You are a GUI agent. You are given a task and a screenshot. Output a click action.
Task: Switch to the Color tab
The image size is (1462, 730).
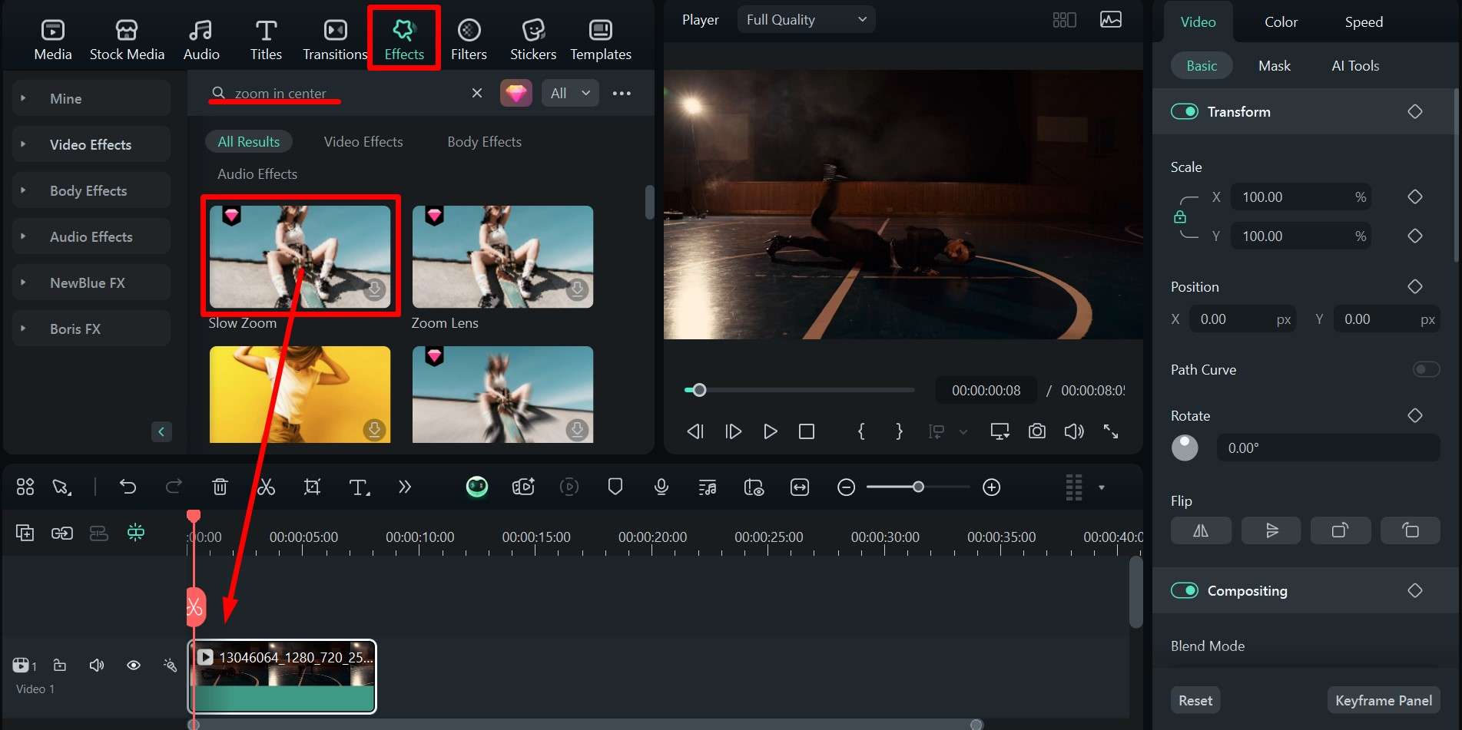pyautogui.click(x=1281, y=22)
